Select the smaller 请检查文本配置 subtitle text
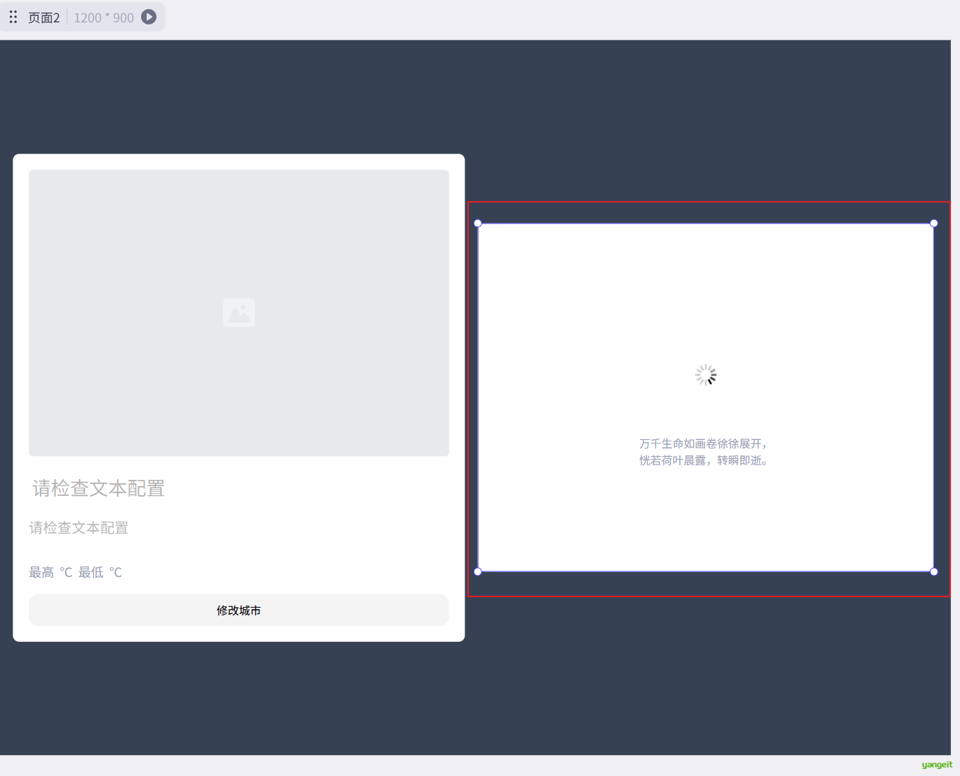 coord(79,528)
